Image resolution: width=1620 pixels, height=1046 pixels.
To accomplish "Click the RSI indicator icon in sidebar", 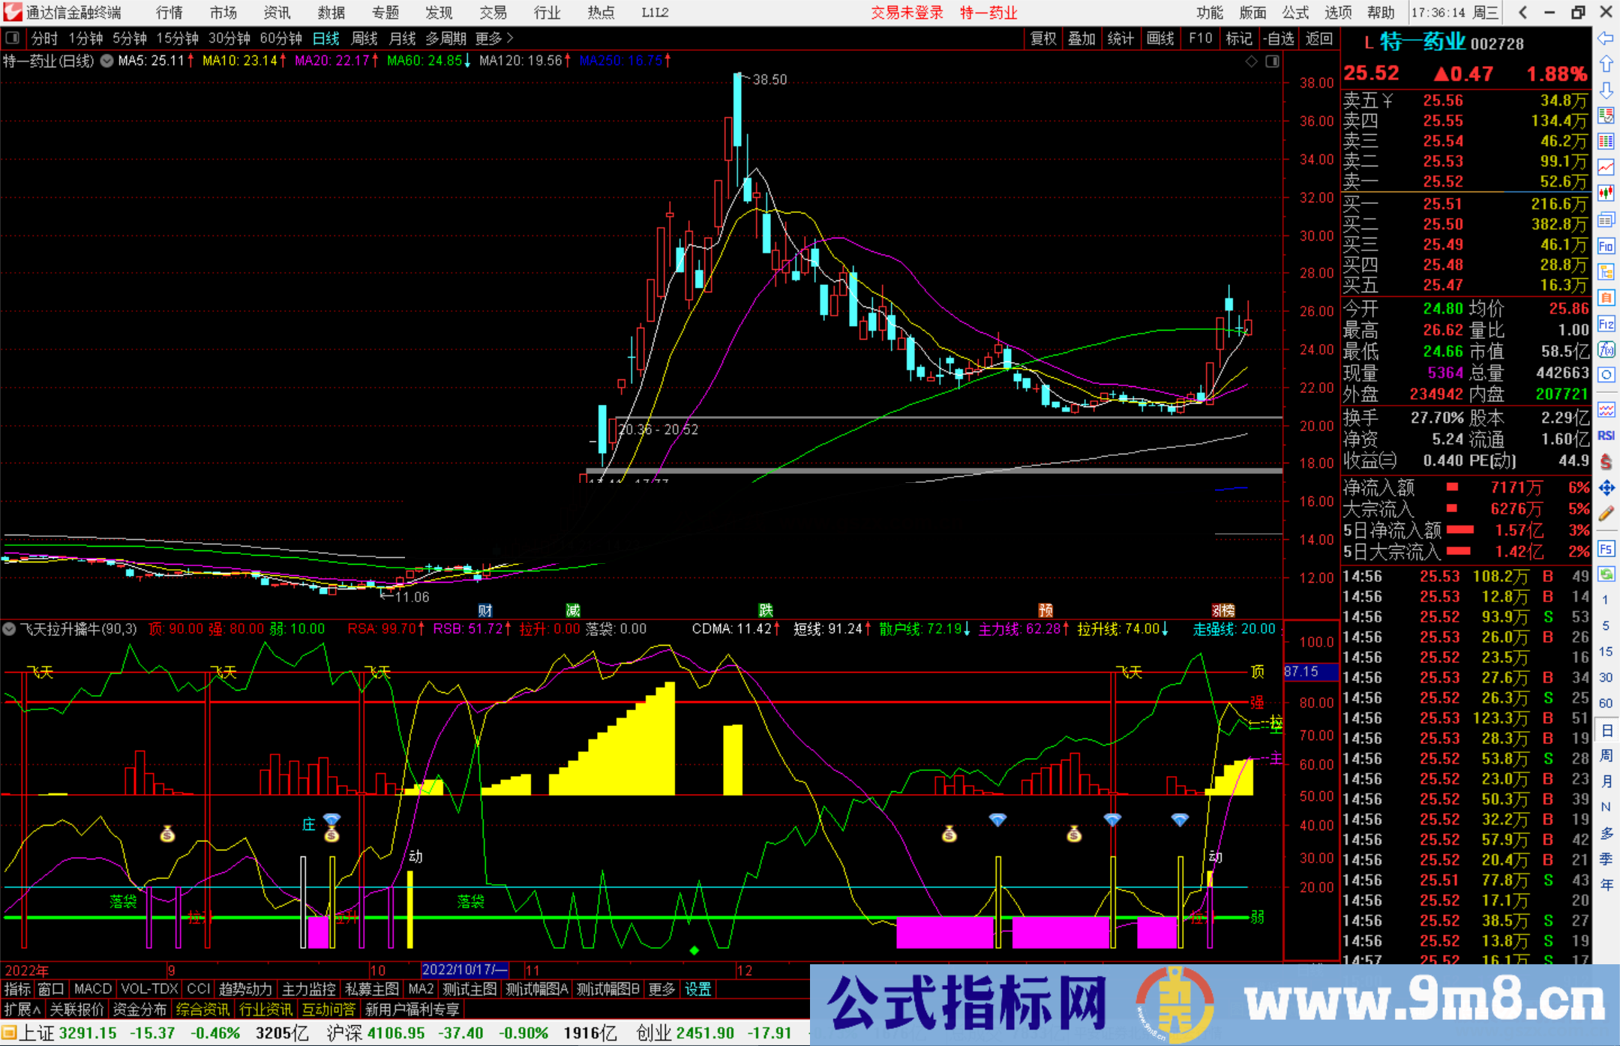I will coord(1606,435).
